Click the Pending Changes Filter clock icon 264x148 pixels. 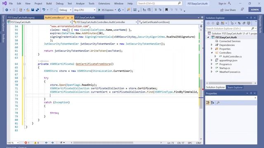pos(232,23)
